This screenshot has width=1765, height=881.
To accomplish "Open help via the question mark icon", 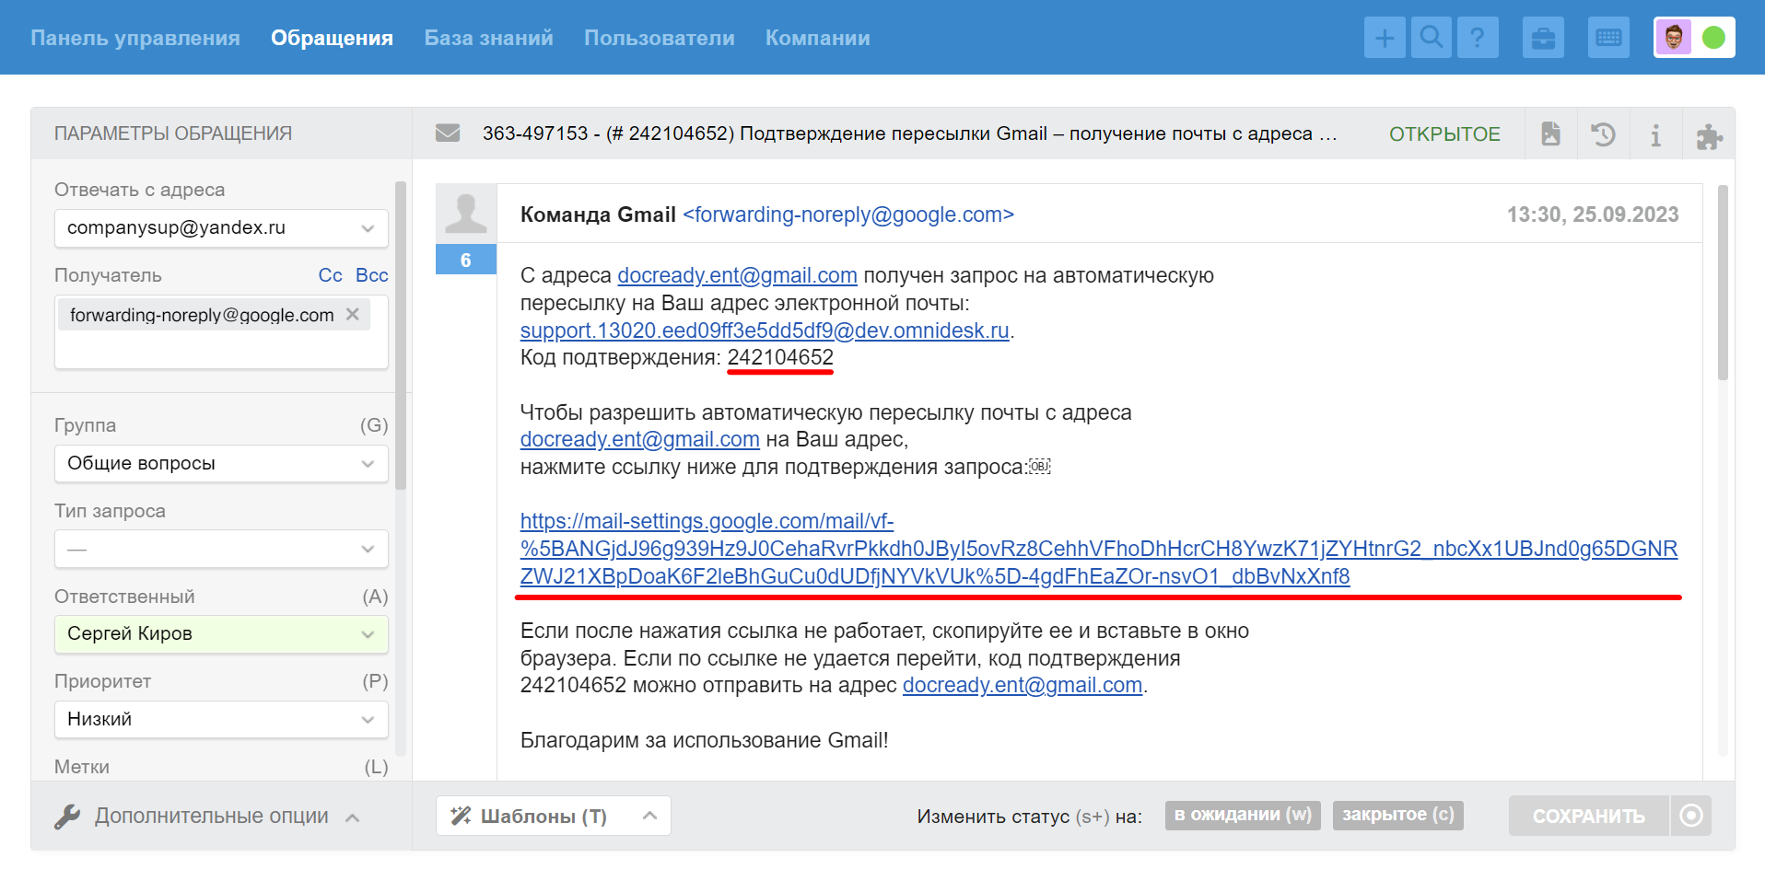I will pos(1478,38).
